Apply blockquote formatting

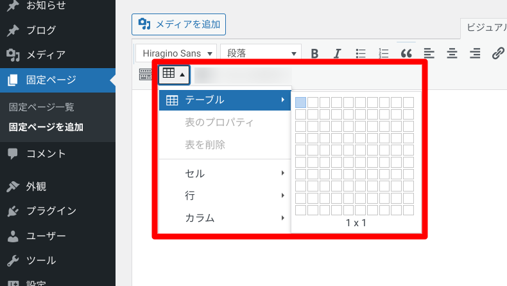406,53
